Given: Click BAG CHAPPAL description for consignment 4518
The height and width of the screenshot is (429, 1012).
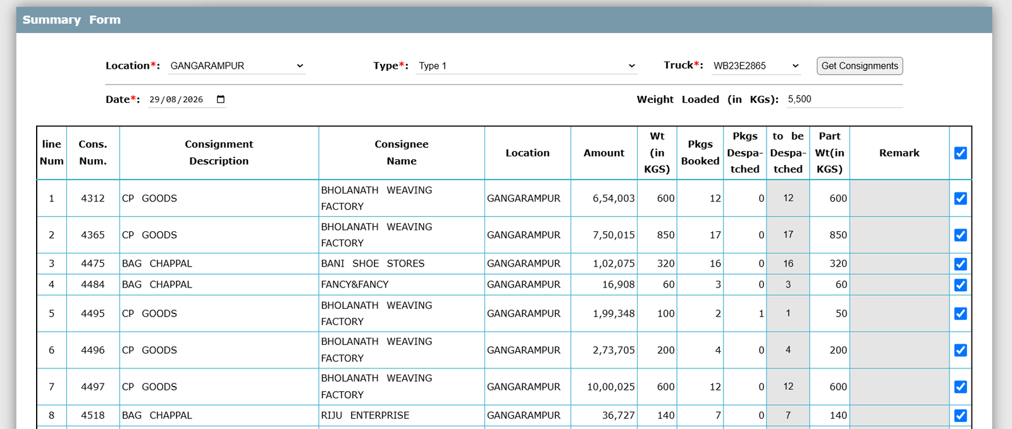Looking at the screenshot, I should point(157,415).
